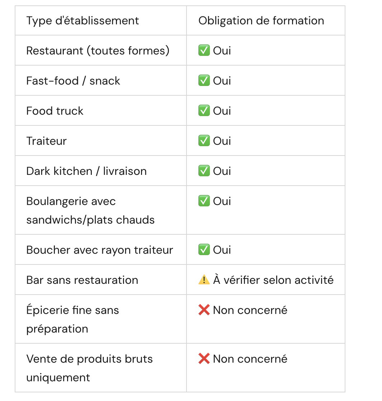Click the yellow warning icon in Bar row
The image size is (382, 401).
point(204,280)
